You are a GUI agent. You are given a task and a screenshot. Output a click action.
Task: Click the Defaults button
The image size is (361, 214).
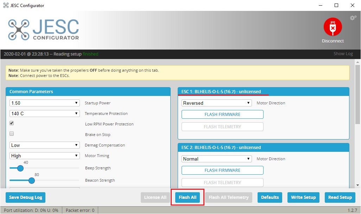(x=270, y=197)
